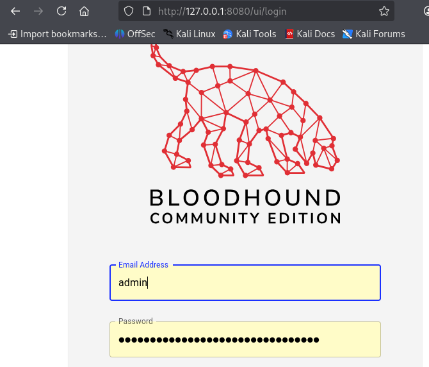Open the tracking protection shield icon

[x=129, y=12]
